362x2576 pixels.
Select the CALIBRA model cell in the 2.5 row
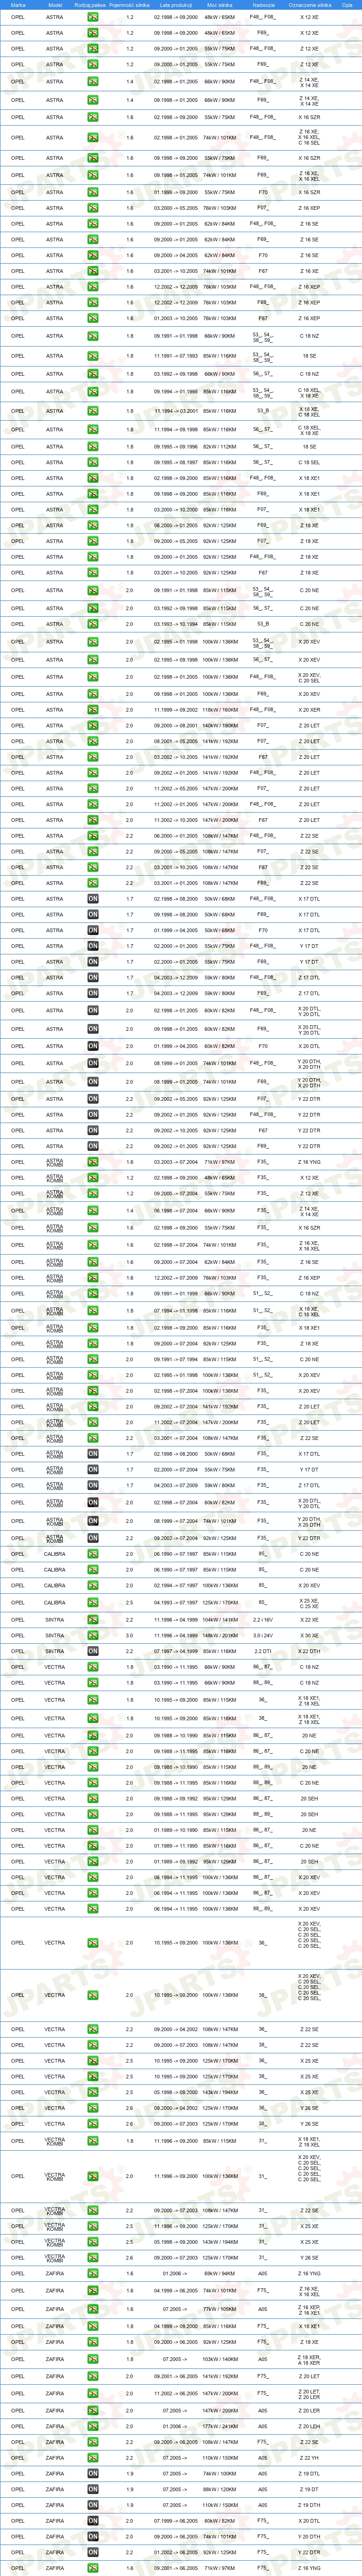click(54, 1603)
